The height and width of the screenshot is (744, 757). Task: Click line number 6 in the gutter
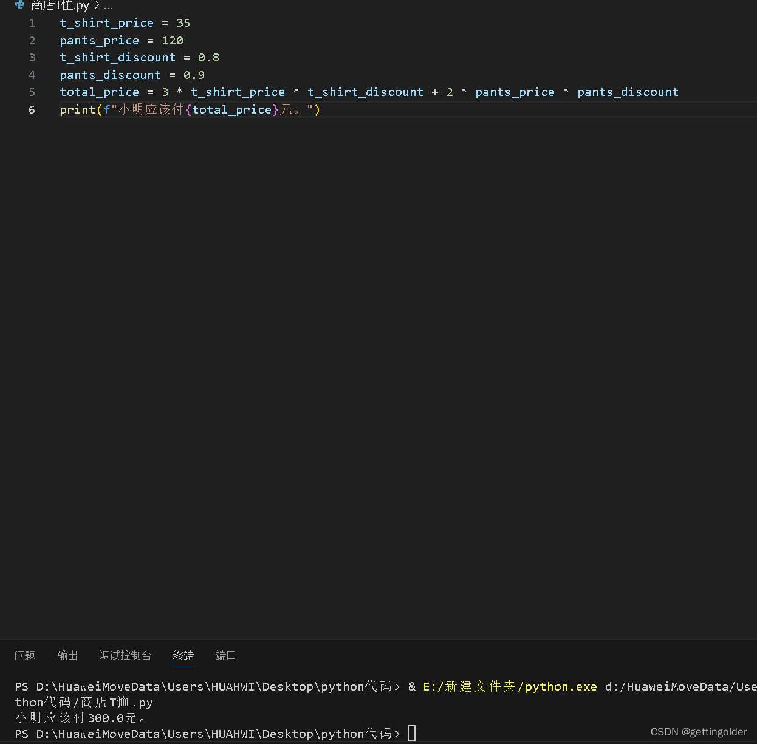click(x=32, y=110)
